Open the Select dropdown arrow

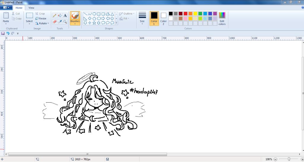tap(29, 24)
